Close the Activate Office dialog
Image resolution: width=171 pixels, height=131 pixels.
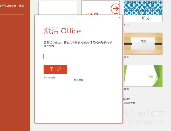(119, 18)
